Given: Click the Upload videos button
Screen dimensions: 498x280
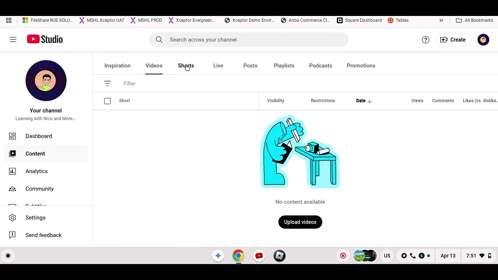Looking at the screenshot, I should pos(300,222).
